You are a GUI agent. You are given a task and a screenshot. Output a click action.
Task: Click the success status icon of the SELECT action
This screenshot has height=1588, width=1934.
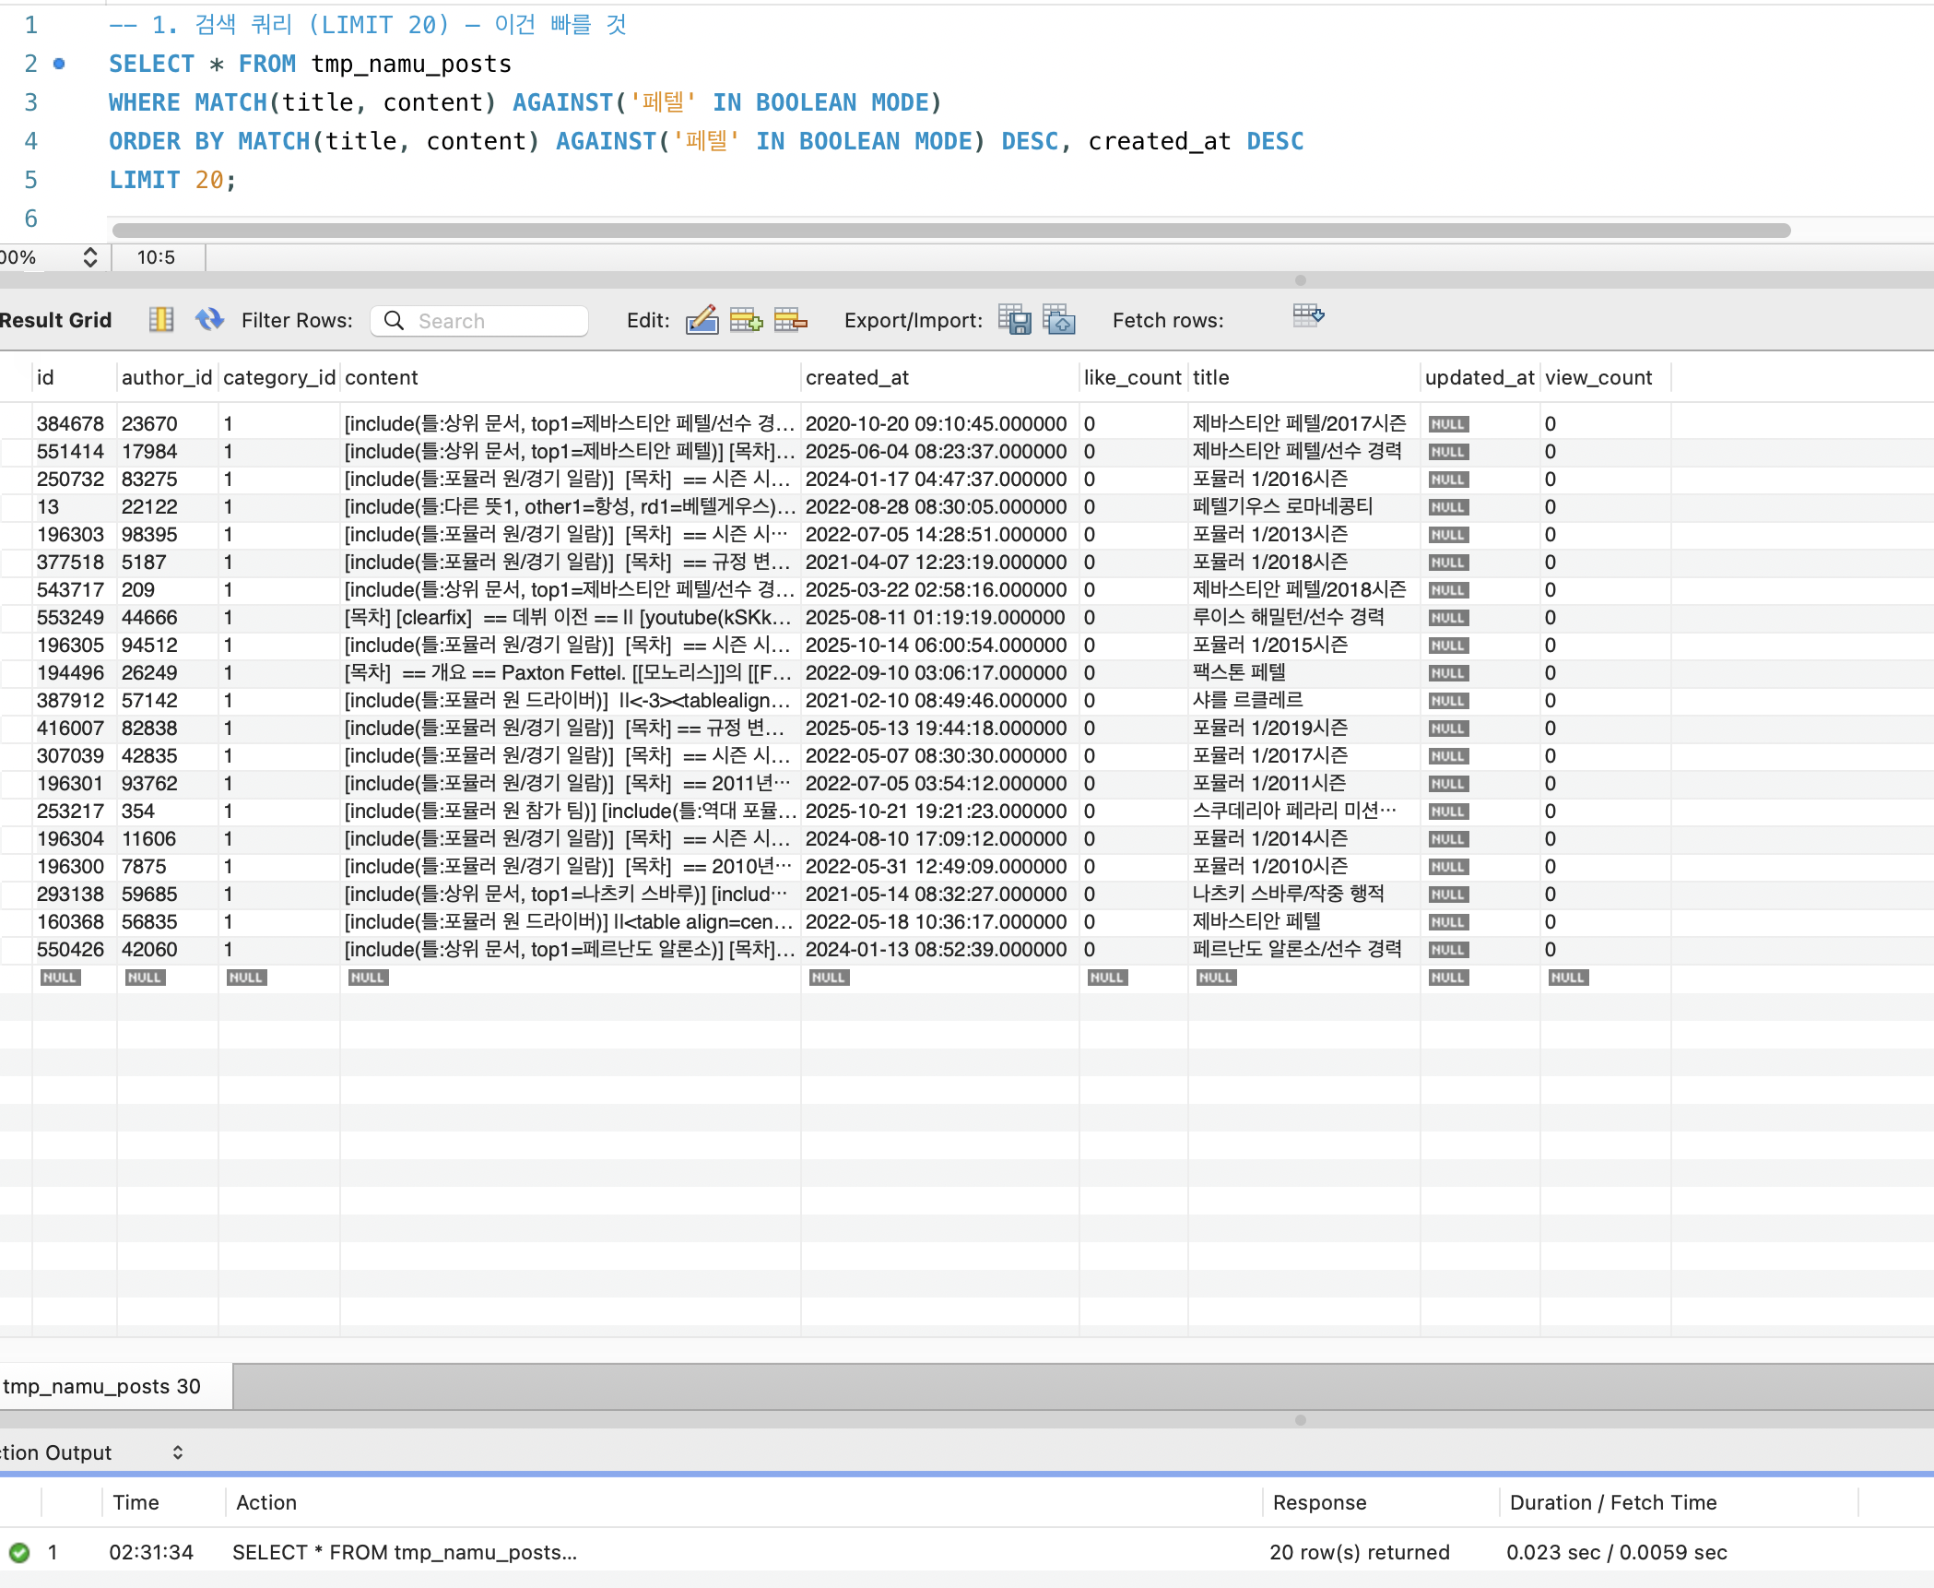tap(19, 1552)
